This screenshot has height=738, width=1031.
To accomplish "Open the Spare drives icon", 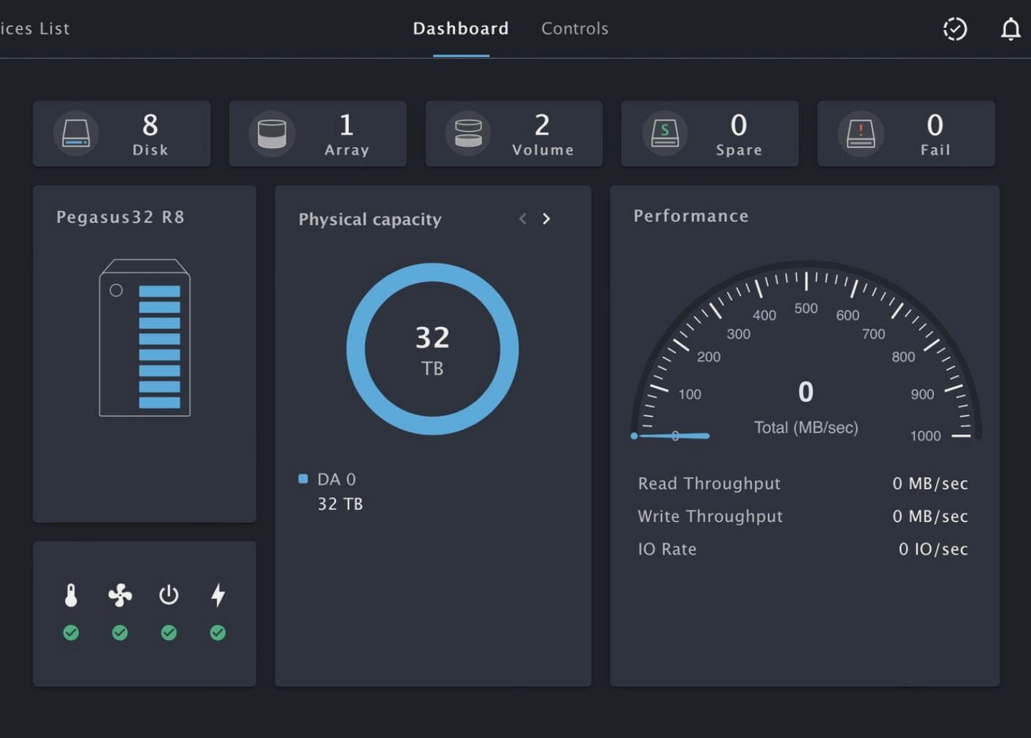I will 664,133.
